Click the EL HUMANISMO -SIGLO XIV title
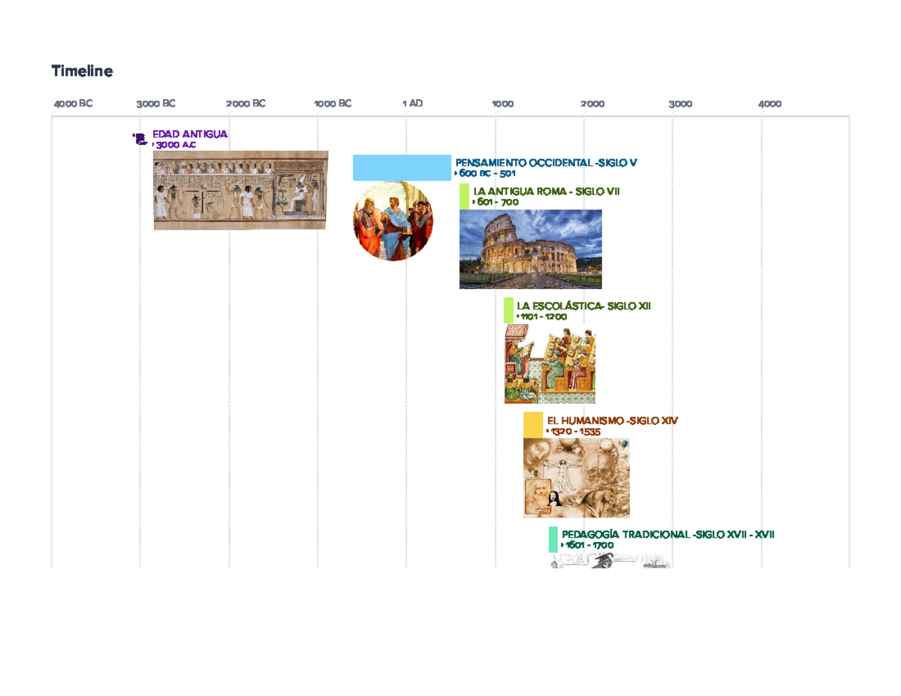 (x=611, y=420)
